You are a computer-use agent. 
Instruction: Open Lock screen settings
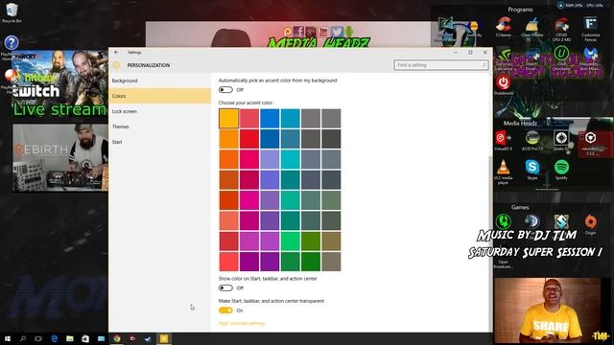(x=159, y=111)
